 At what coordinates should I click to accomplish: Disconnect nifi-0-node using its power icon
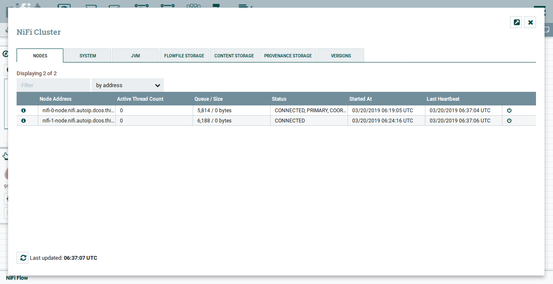[509, 111]
